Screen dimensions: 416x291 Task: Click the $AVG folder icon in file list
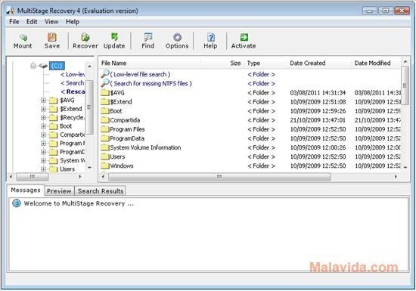click(105, 92)
